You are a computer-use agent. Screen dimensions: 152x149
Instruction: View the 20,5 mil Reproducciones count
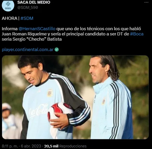point(65,146)
